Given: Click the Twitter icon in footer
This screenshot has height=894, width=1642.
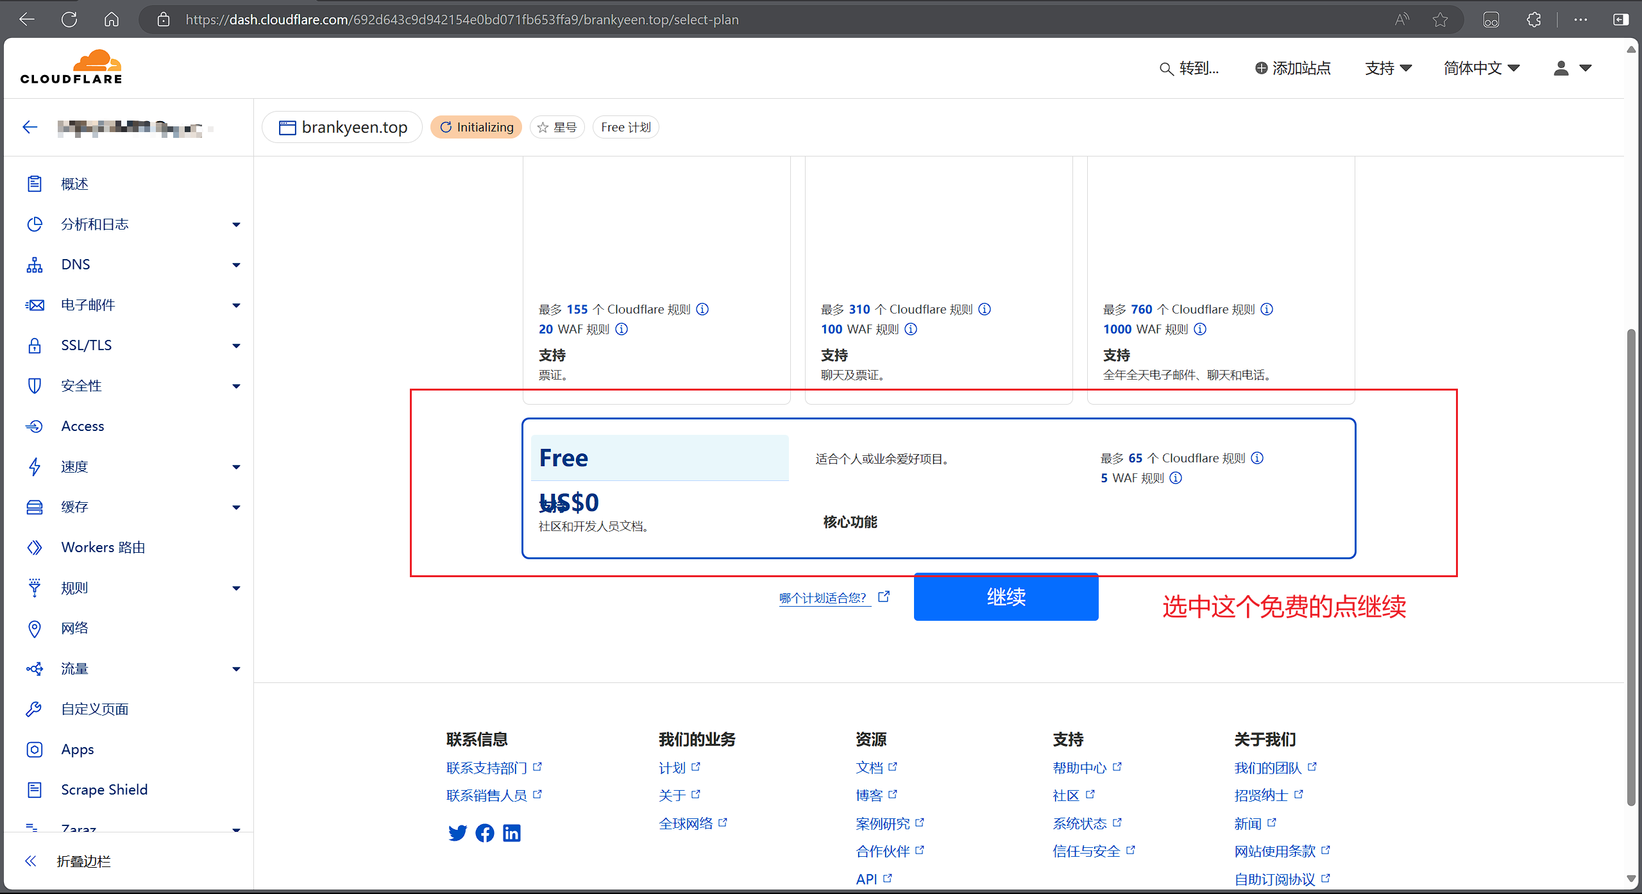Looking at the screenshot, I should (457, 833).
